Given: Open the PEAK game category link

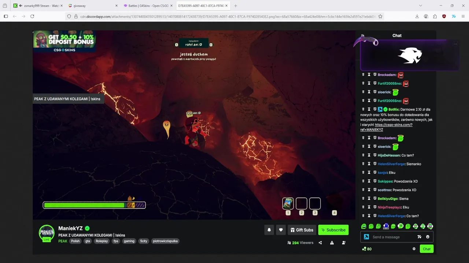Looking at the screenshot, I should [x=63, y=241].
